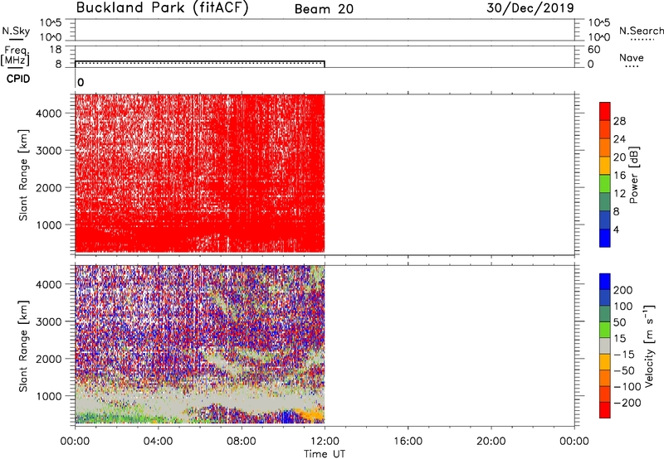Click the 12:00 time axis tick label
The image size is (664, 459).
325,442
